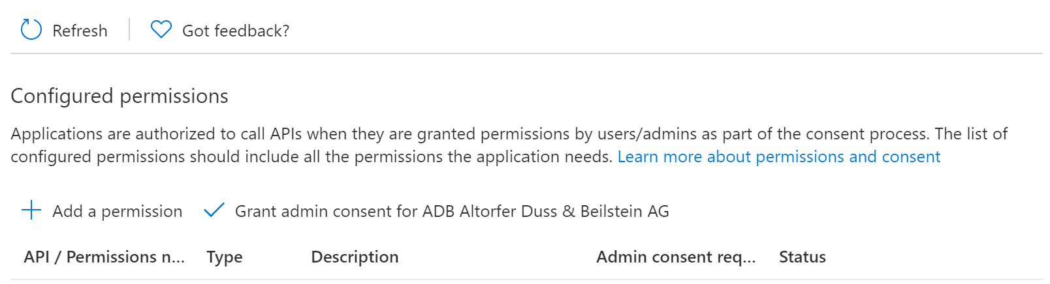Viewport: 1050px width, 284px height.
Task: Click the horizontal divider under column headers
Action: [526, 280]
